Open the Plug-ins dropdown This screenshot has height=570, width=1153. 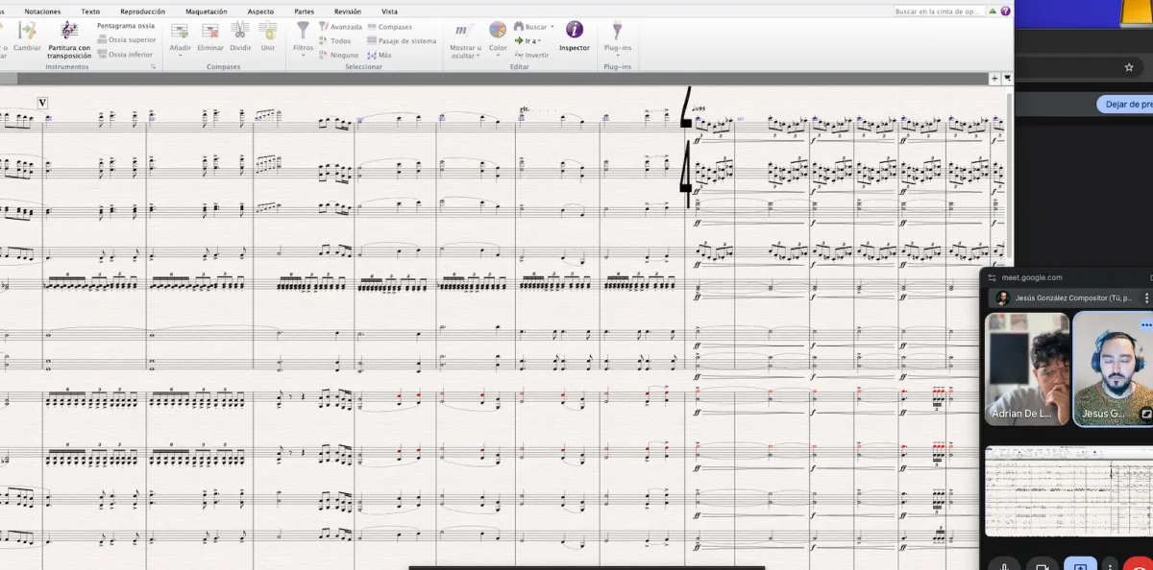pos(617,55)
